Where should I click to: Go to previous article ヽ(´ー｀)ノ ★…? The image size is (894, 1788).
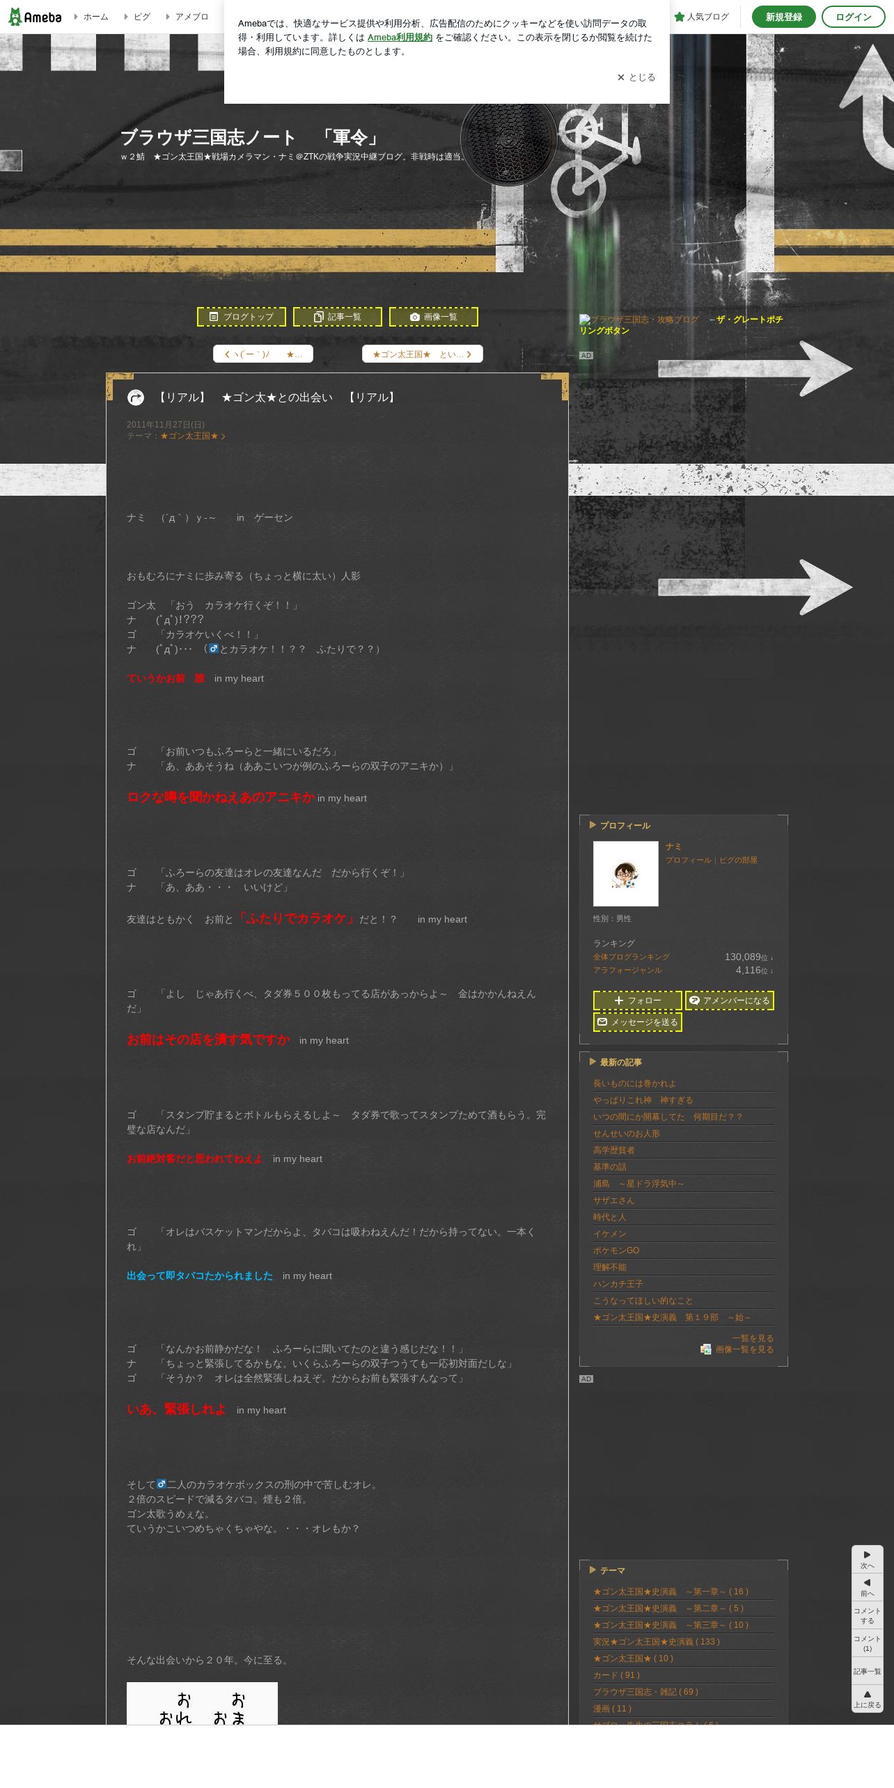(263, 354)
